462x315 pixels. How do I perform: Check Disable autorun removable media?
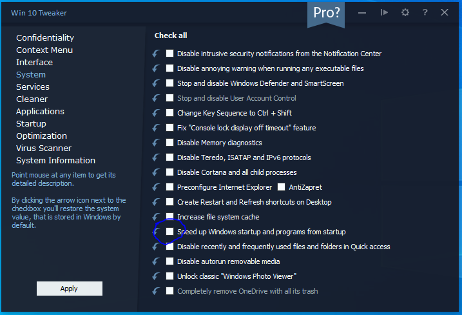(169, 261)
